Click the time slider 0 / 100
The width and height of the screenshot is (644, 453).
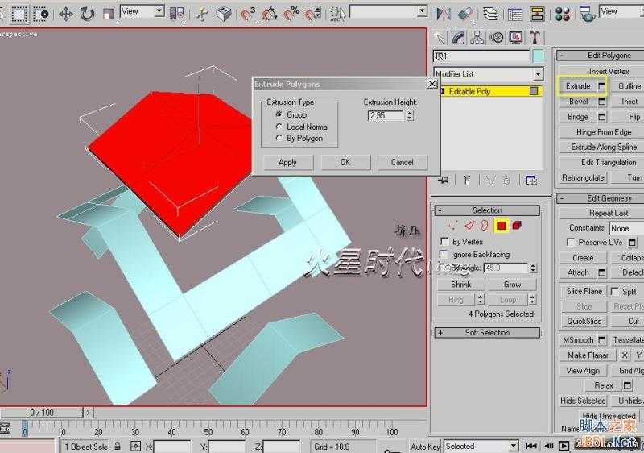tap(42, 413)
